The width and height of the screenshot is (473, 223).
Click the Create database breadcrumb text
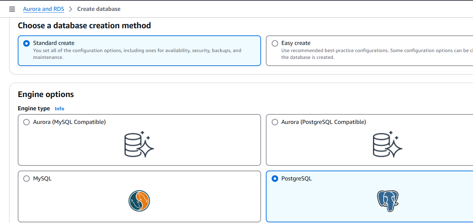(x=99, y=9)
